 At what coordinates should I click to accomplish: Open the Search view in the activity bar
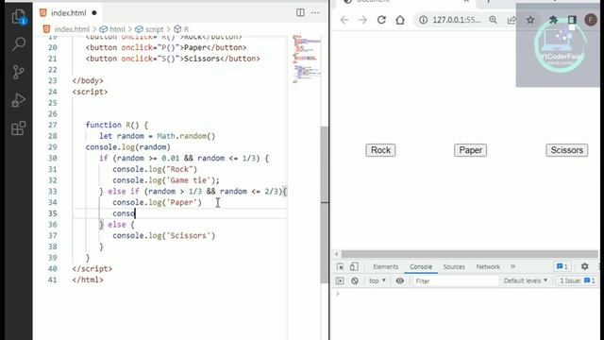pos(19,44)
